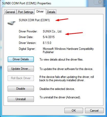
Task: Click the Update Driver... button
Action: pos(21,69)
